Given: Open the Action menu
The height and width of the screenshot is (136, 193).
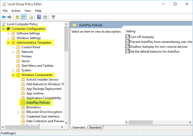Looking at the screenshot, I should [16, 11].
